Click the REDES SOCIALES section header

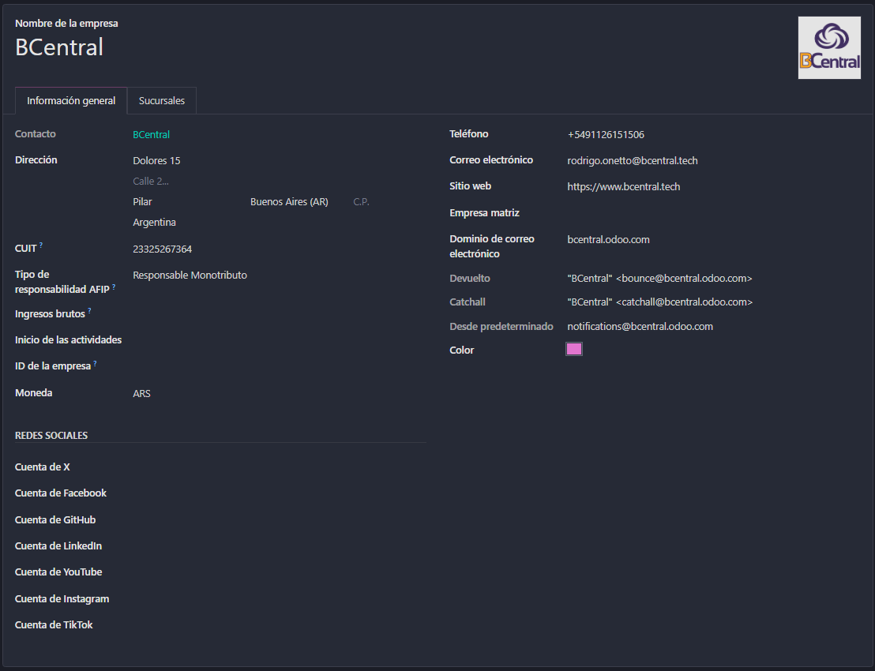tap(51, 436)
